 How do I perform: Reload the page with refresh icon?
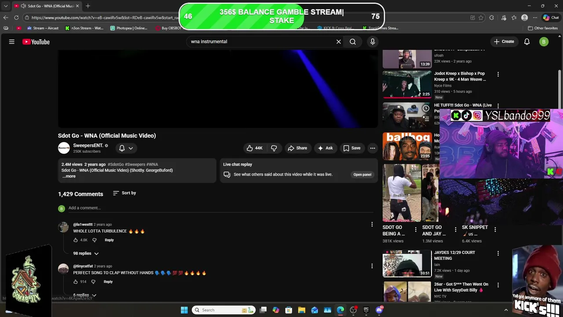click(x=16, y=18)
